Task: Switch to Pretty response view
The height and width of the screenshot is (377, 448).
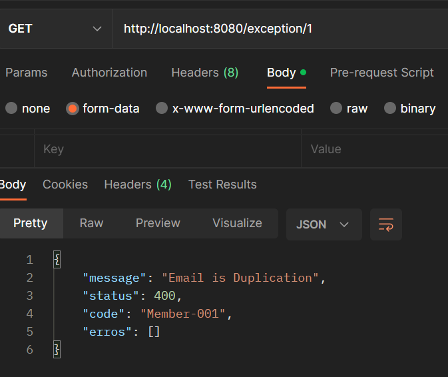Action: coord(31,223)
